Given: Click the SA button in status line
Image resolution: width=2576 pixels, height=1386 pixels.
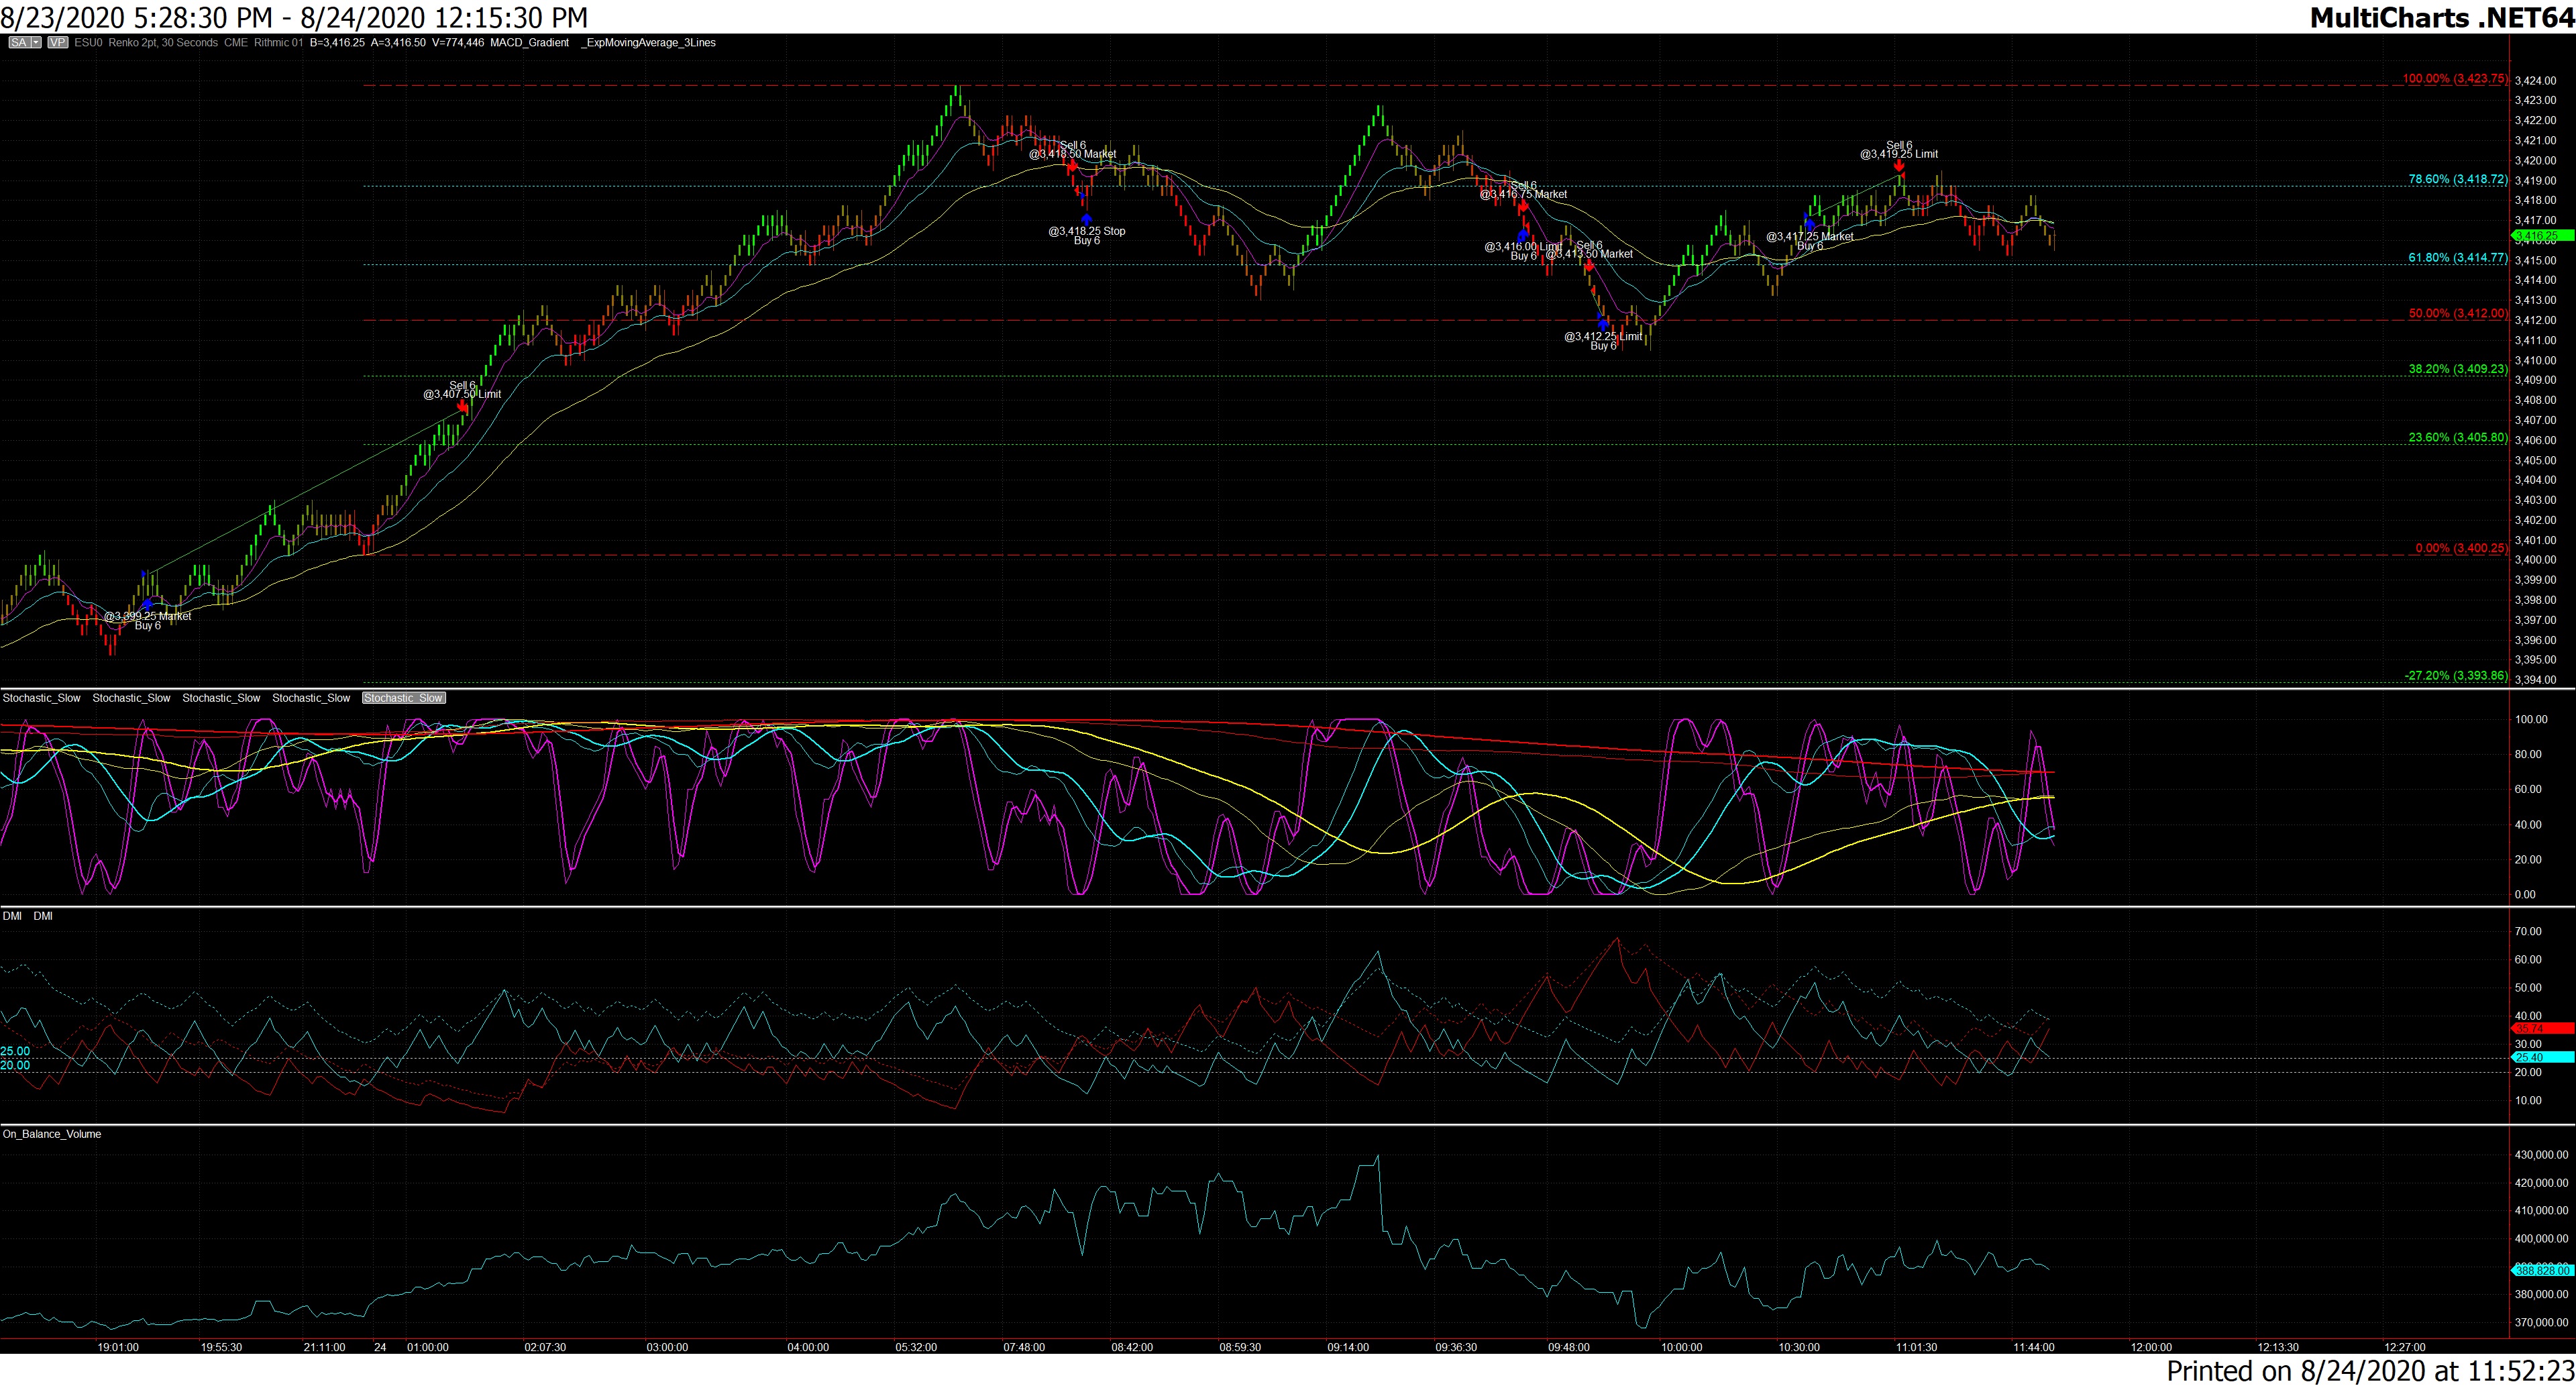Looking at the screenshot, I should (19, 43).
